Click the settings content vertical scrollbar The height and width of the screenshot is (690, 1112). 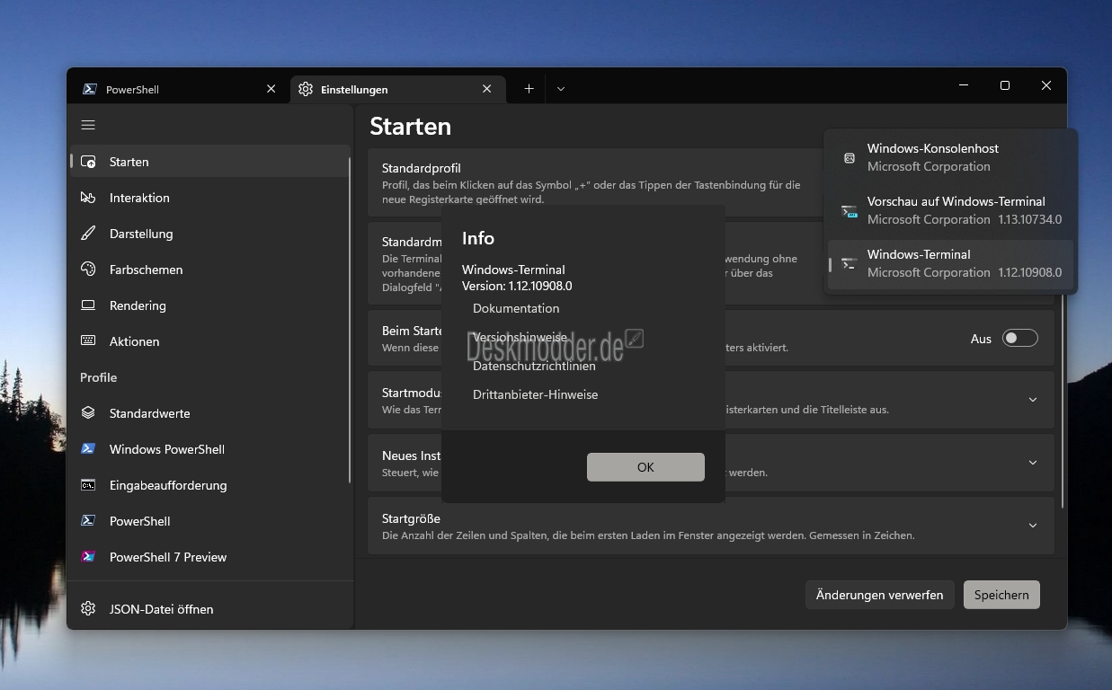pyautogui.click(x=1063, y=400)
